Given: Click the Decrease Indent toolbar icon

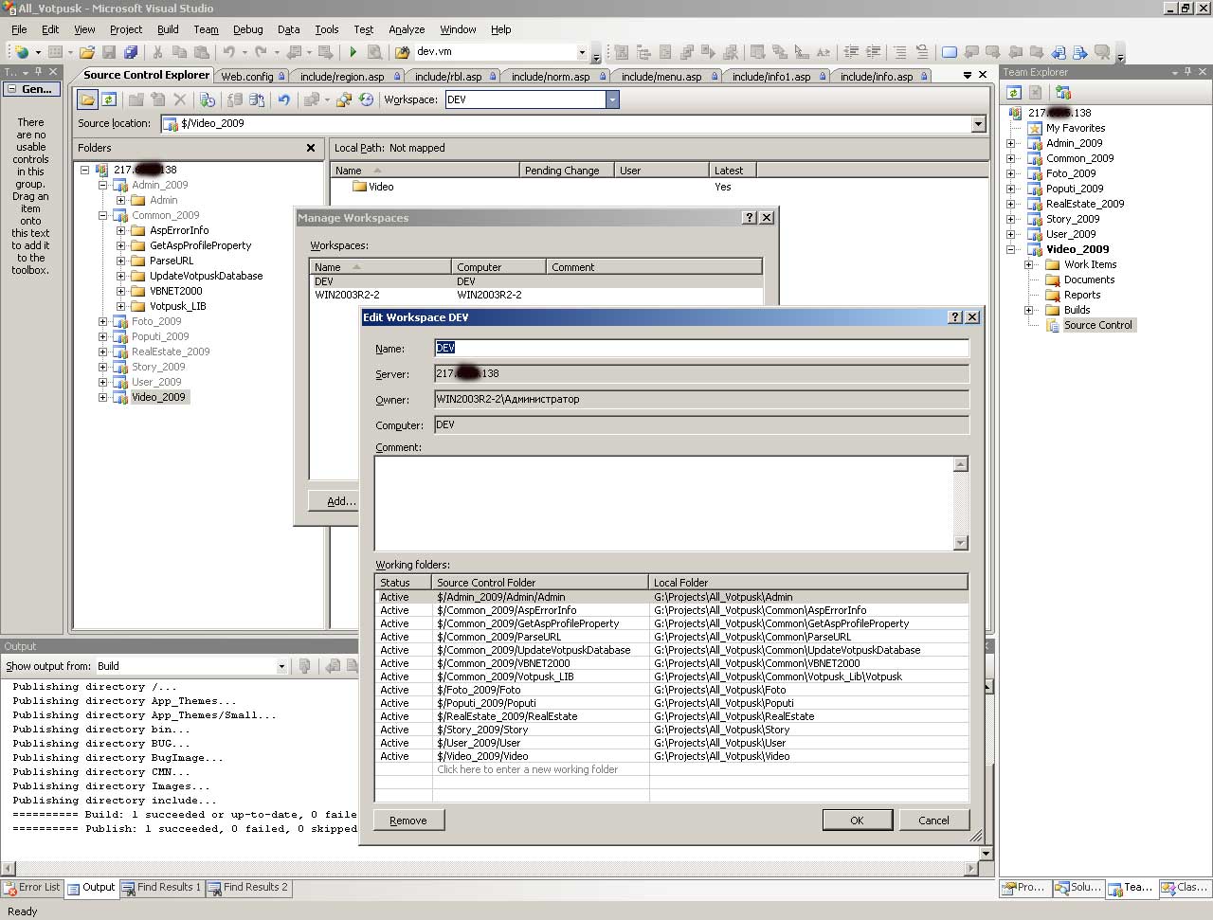Looking at the screenshot, I should [851, 52].
